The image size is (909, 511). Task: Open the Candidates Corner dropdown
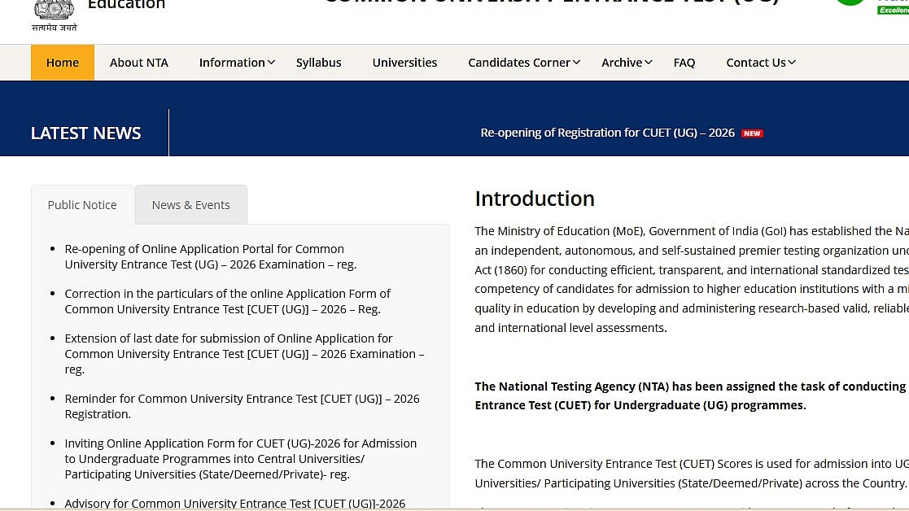click(x=519, y=62)
